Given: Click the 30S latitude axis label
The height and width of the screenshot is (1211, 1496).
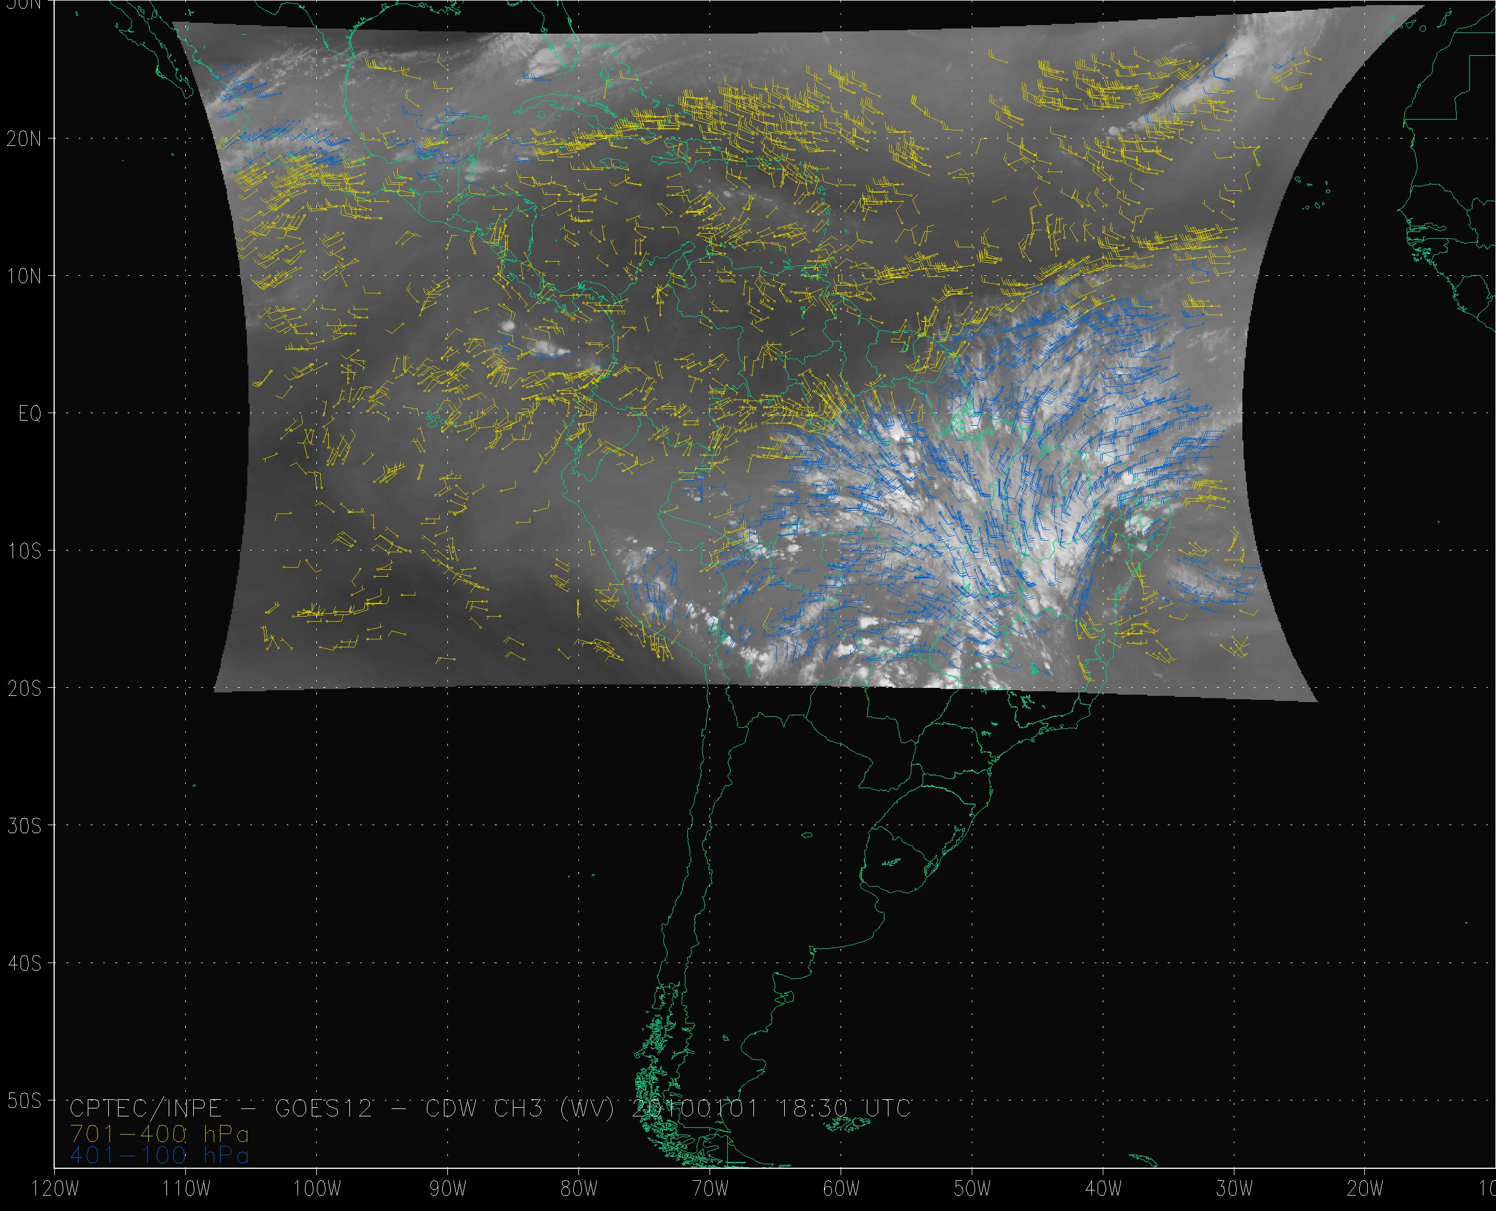Looking at the screenshot, I should click(x=26, y=826).
